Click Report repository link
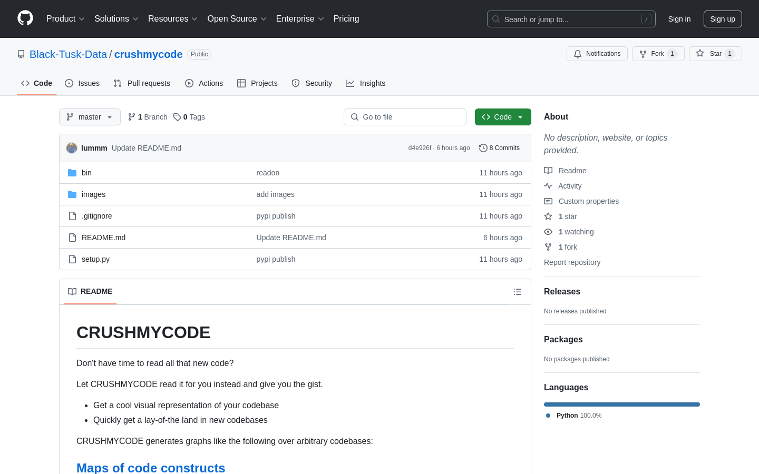The height and width of the screenshot is (474, 759). pos(572,262)
